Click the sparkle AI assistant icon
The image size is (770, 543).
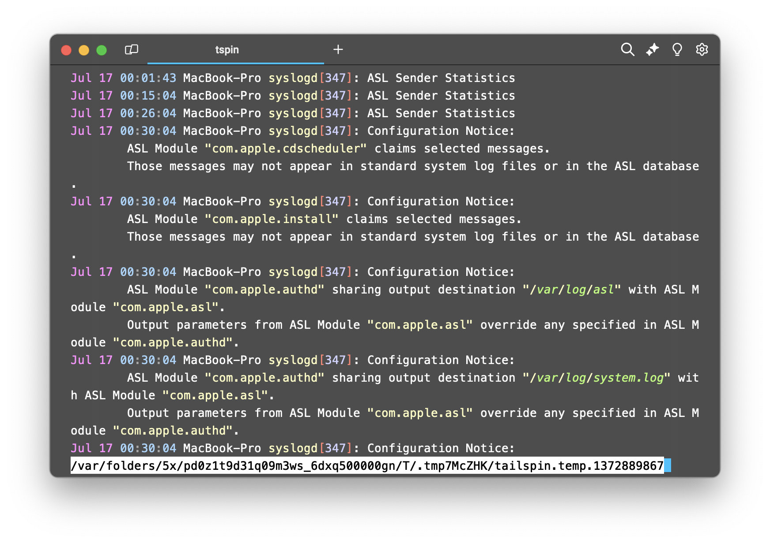coord(652,49)
